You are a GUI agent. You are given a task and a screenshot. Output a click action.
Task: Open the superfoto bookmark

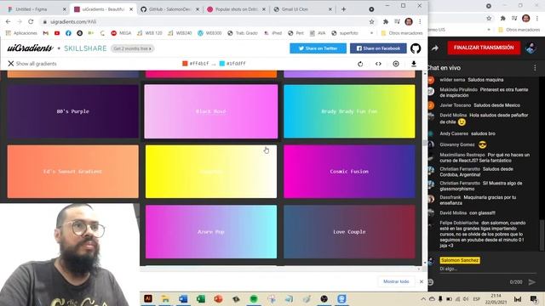(x=345, y=33)
